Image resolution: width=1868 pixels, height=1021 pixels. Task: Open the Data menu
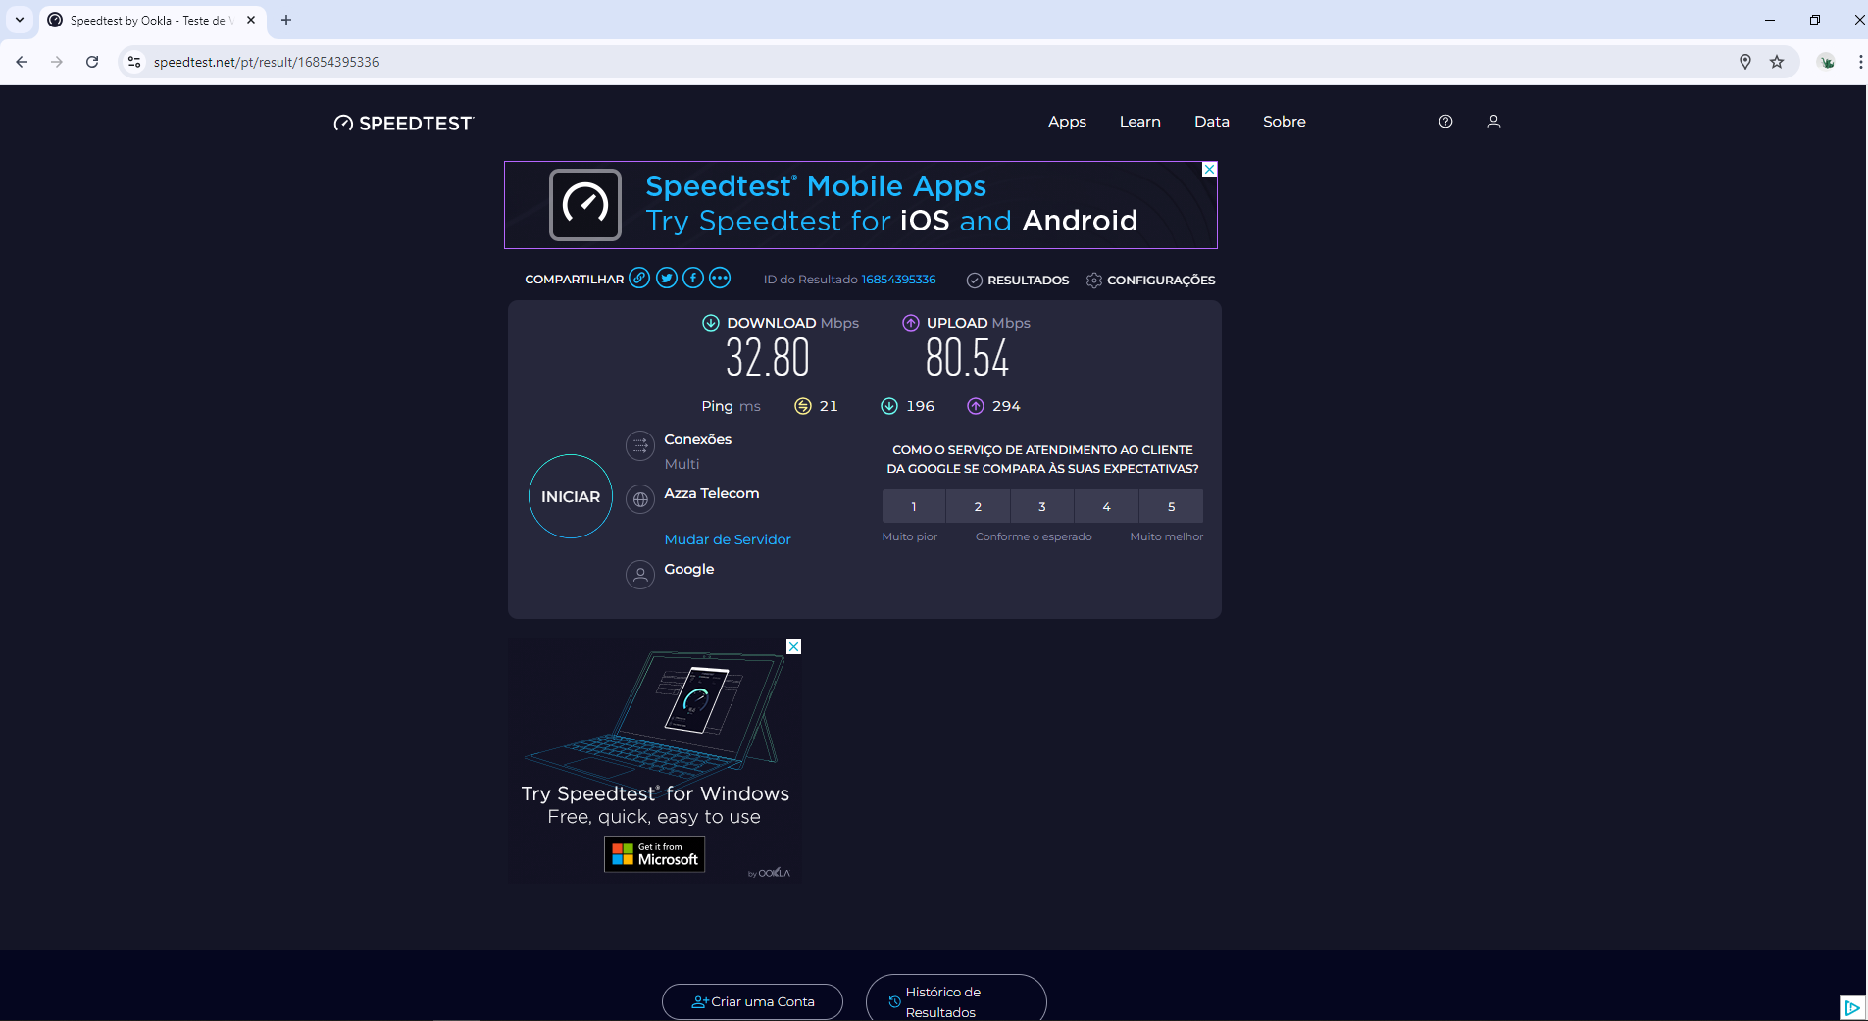[1211, 122]
